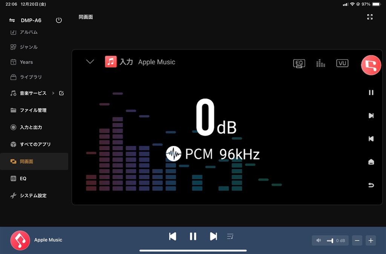Click the Apple Music title in the bottom bar
This screenshot has height=254, width=386.
click(48, 240)
